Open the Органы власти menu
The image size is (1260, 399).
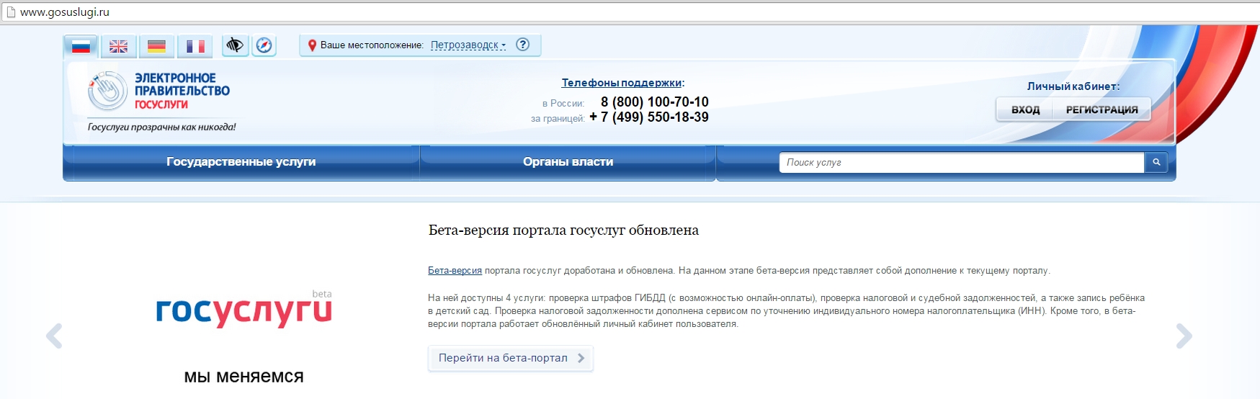(568, 162)
